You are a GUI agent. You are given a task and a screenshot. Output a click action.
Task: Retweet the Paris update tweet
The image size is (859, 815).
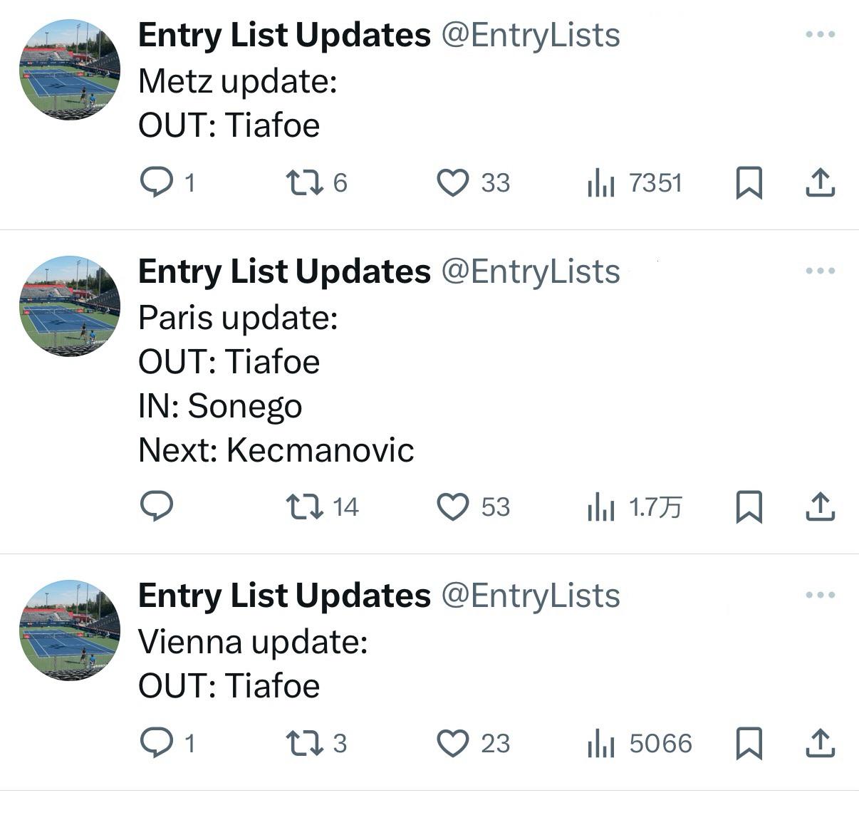pyautogui.click(x=304, y=507)
